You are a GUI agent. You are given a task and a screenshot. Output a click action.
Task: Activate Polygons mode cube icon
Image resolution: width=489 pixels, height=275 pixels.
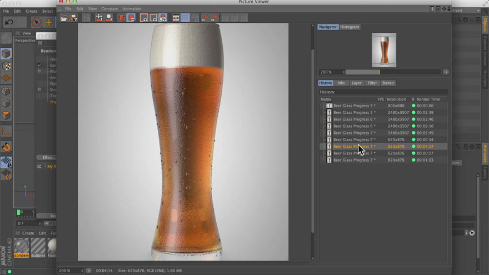(x=6, y=116)
